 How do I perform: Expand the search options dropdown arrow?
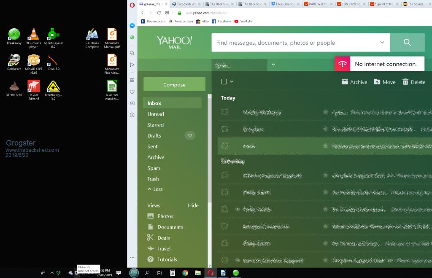click(x=382, y=43)
